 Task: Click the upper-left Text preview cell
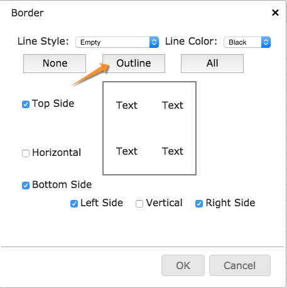127,105
